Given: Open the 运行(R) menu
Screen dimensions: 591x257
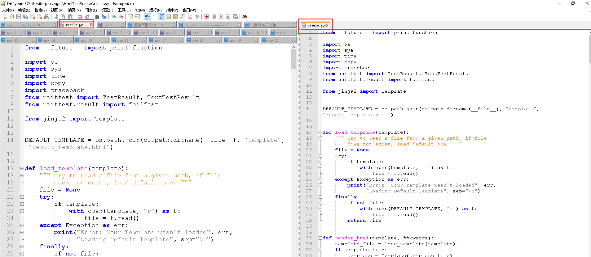Looking at the screenshot, I should 155,10.
